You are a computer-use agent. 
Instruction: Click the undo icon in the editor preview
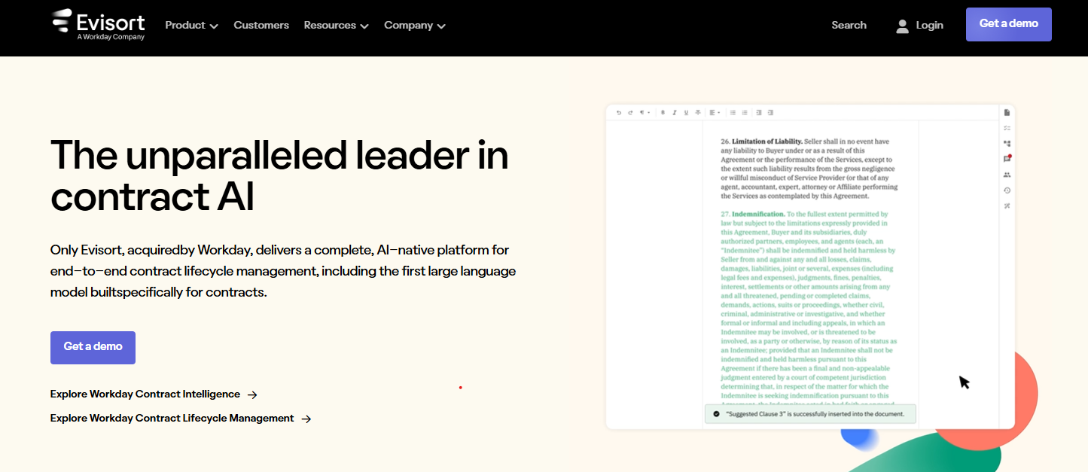coord(619,113)
